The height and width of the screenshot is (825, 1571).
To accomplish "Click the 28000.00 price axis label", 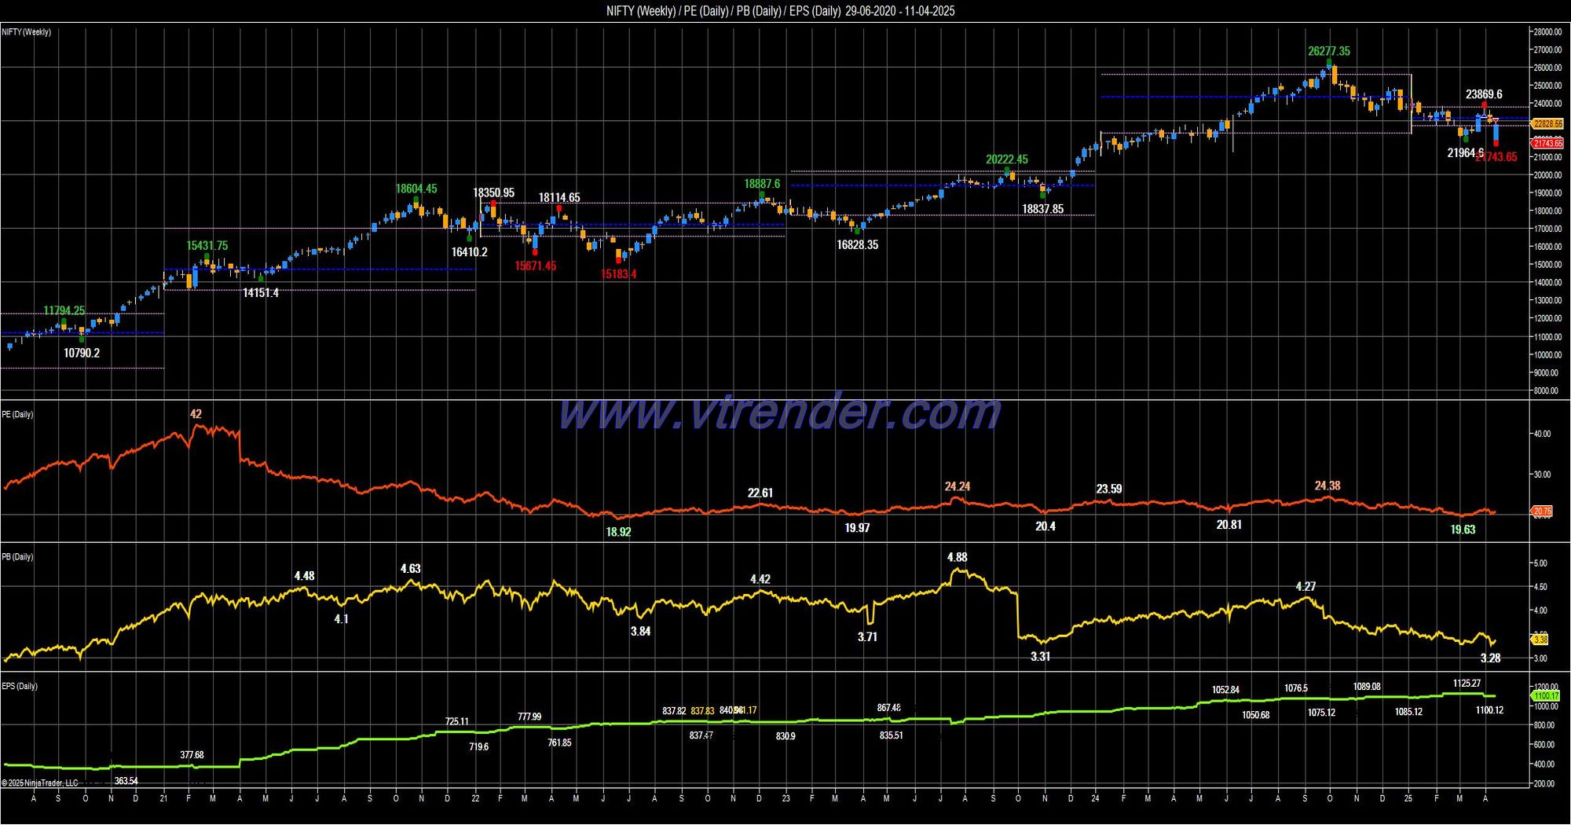I will pyautogui.click(x=1547, y=32).
